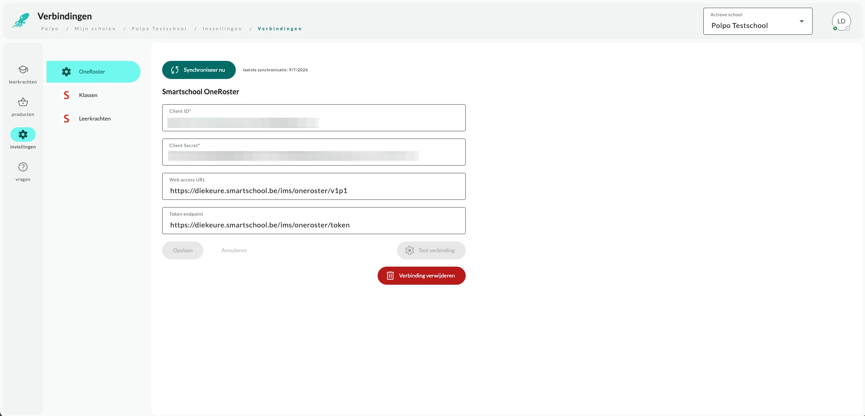Go to Polpo Testschool breadcrumb
The image size is (865, 416).
[159, 29]
